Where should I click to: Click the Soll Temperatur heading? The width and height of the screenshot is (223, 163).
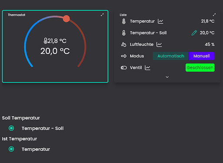[21, 118]
